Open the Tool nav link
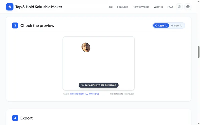This screenshot has height=125, width=200. [x=110, y=7]
